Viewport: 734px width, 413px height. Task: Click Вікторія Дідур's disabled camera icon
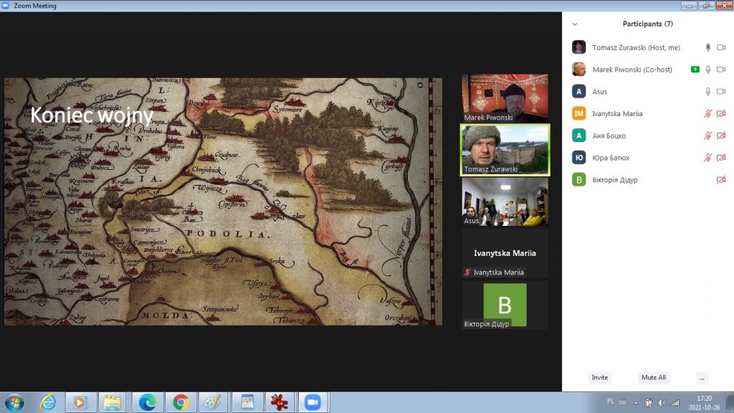721,180
